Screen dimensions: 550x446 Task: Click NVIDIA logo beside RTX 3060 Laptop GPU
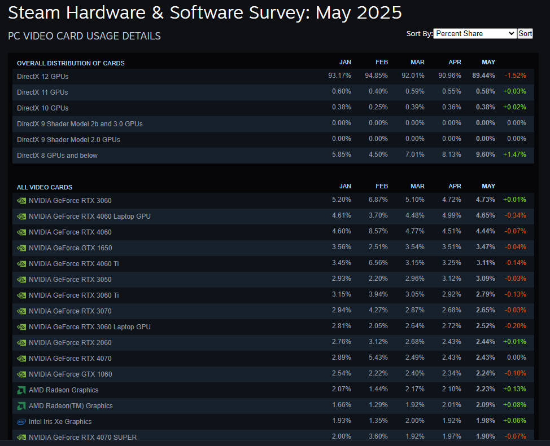pyautogui.click(x=21, y=327)
